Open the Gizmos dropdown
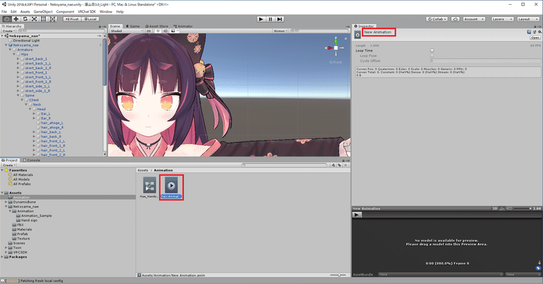 280,31
